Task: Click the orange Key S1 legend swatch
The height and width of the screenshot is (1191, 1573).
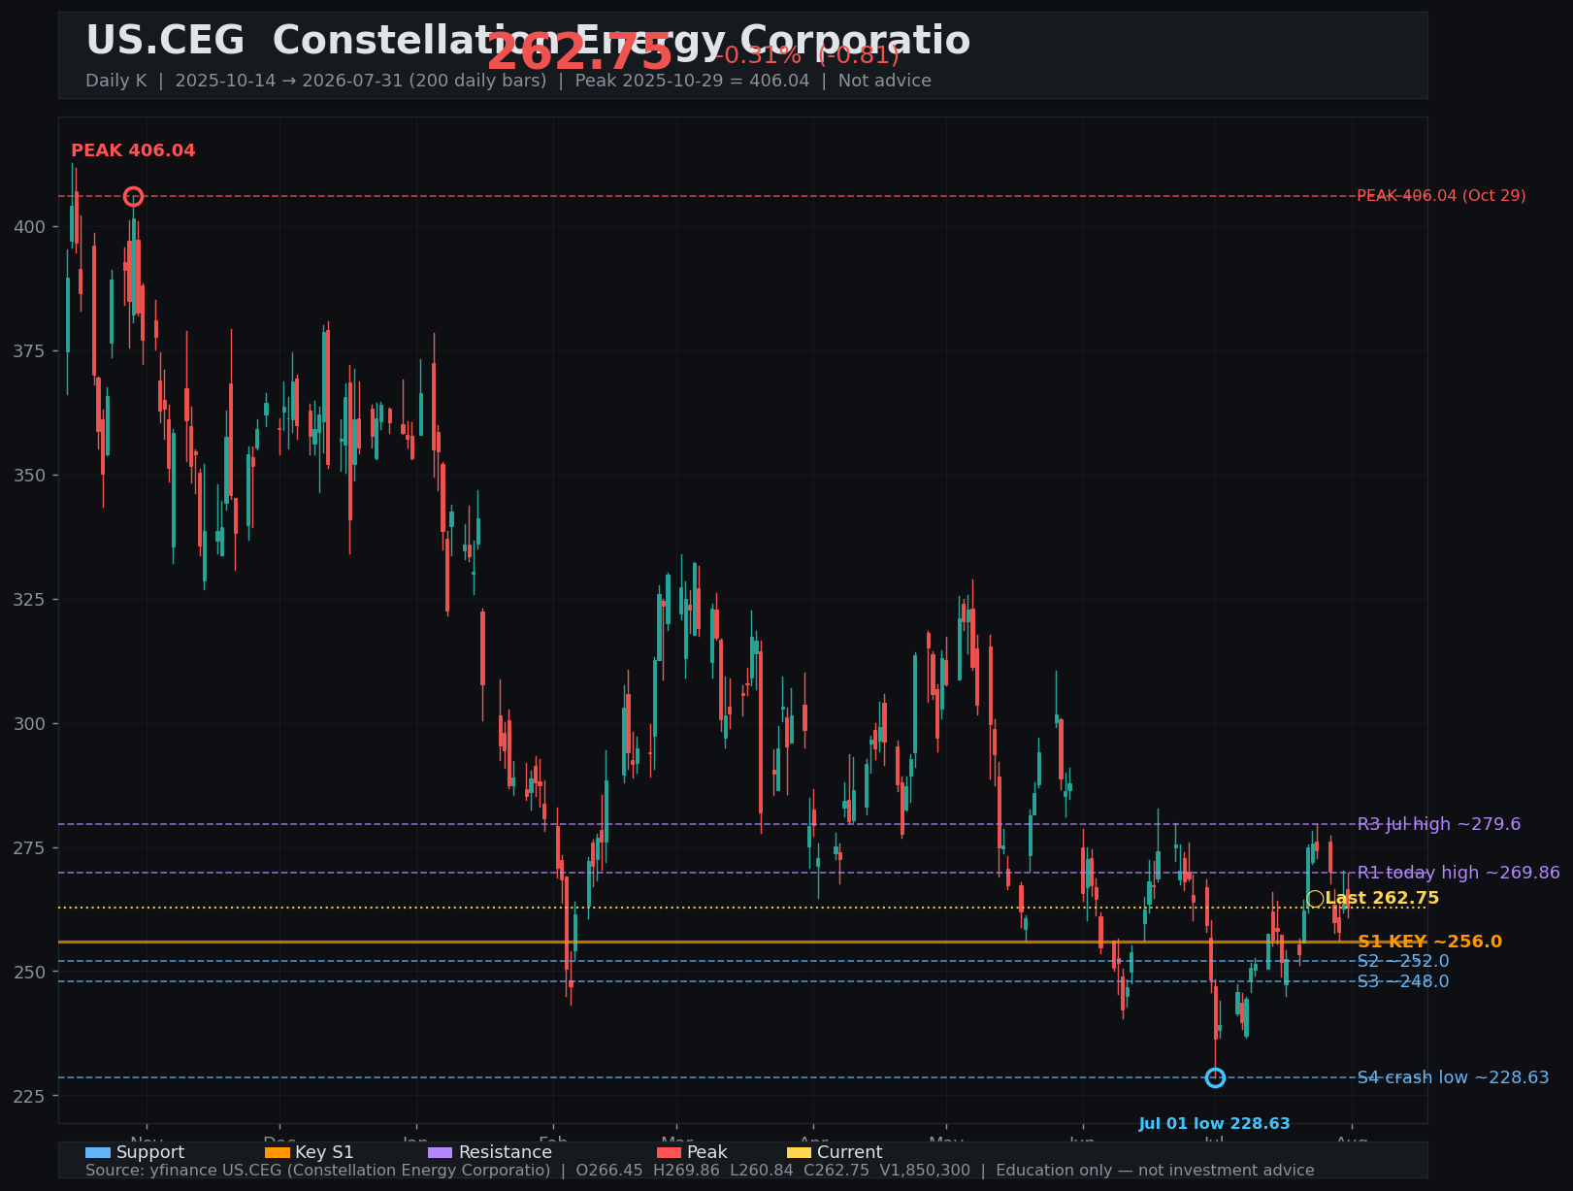Action: [278, 1152]
